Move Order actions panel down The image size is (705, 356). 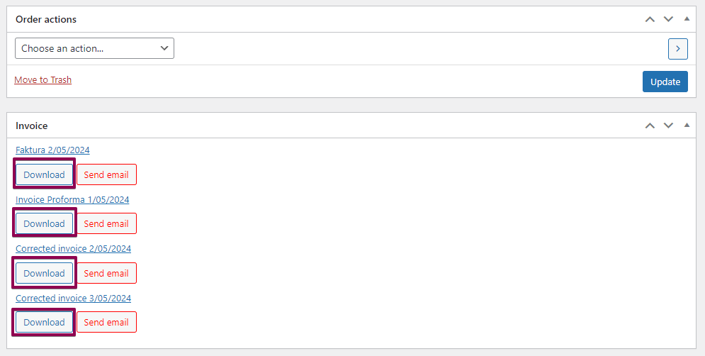[x=668, y=19]
